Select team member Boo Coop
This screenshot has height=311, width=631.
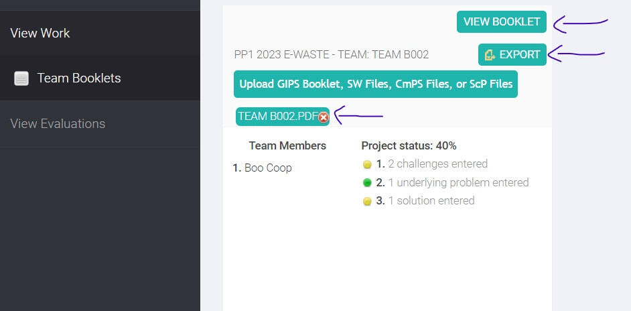tap(267, 168)
